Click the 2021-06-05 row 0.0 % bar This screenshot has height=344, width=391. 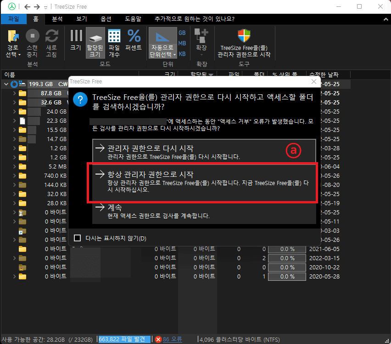pyautogui.click(x=287, y=249)
